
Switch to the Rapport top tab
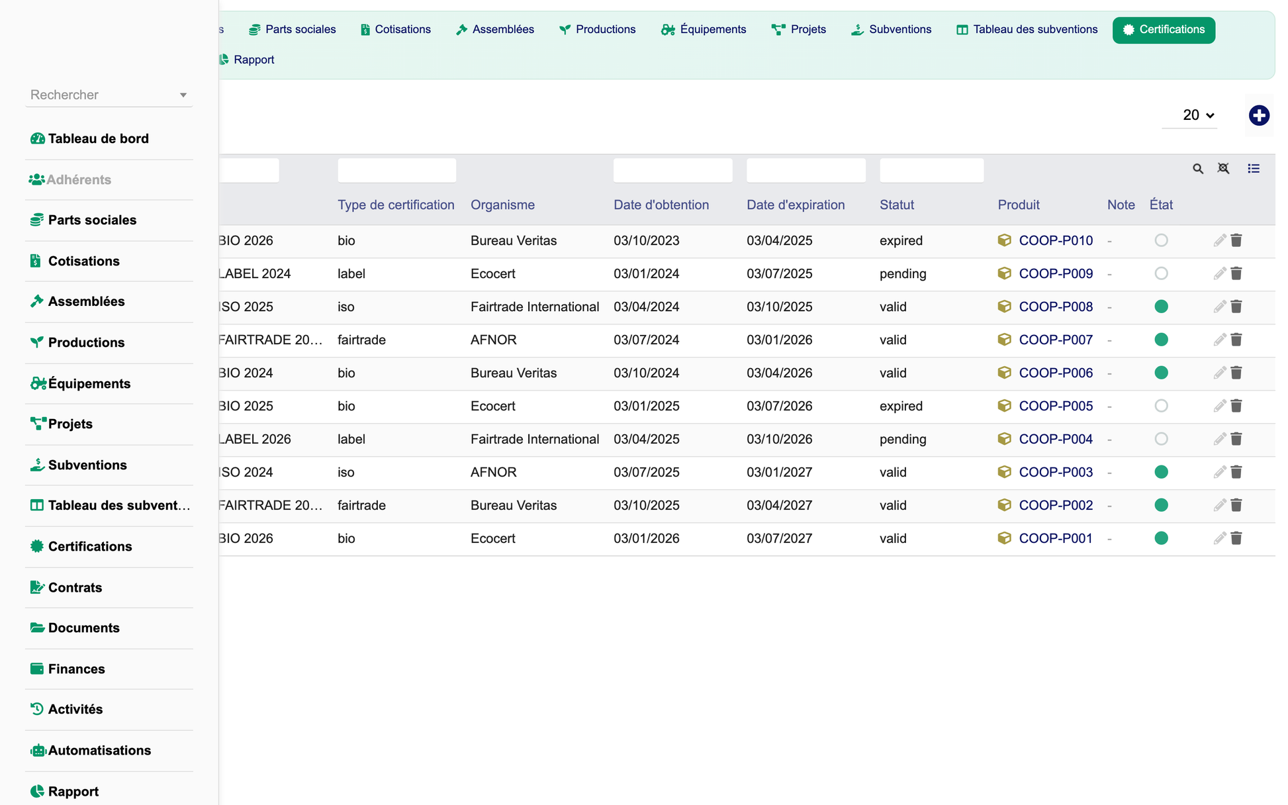pos(246,60)
